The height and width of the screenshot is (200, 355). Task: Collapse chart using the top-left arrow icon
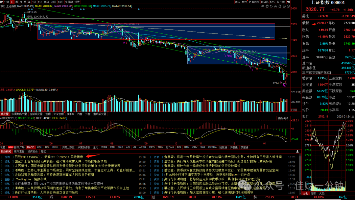point(2,2)
